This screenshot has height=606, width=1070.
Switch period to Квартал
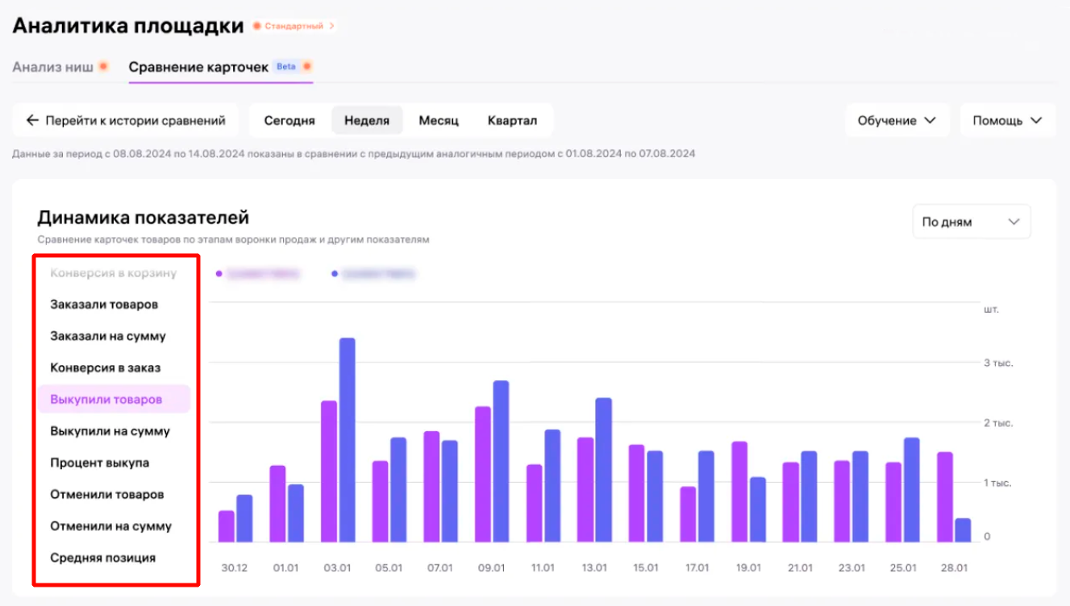coord(512,121)
